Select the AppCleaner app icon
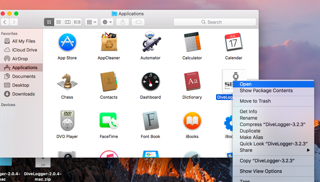Screen dimensions: 320x182 [x=109, y=42]
